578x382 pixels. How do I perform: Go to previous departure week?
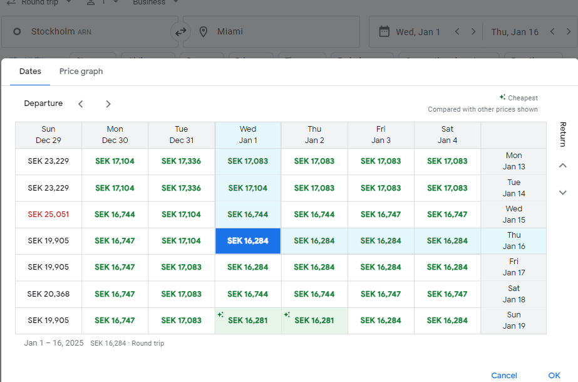[x=81, y=104]
